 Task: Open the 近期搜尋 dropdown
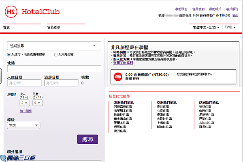point(54,45)
